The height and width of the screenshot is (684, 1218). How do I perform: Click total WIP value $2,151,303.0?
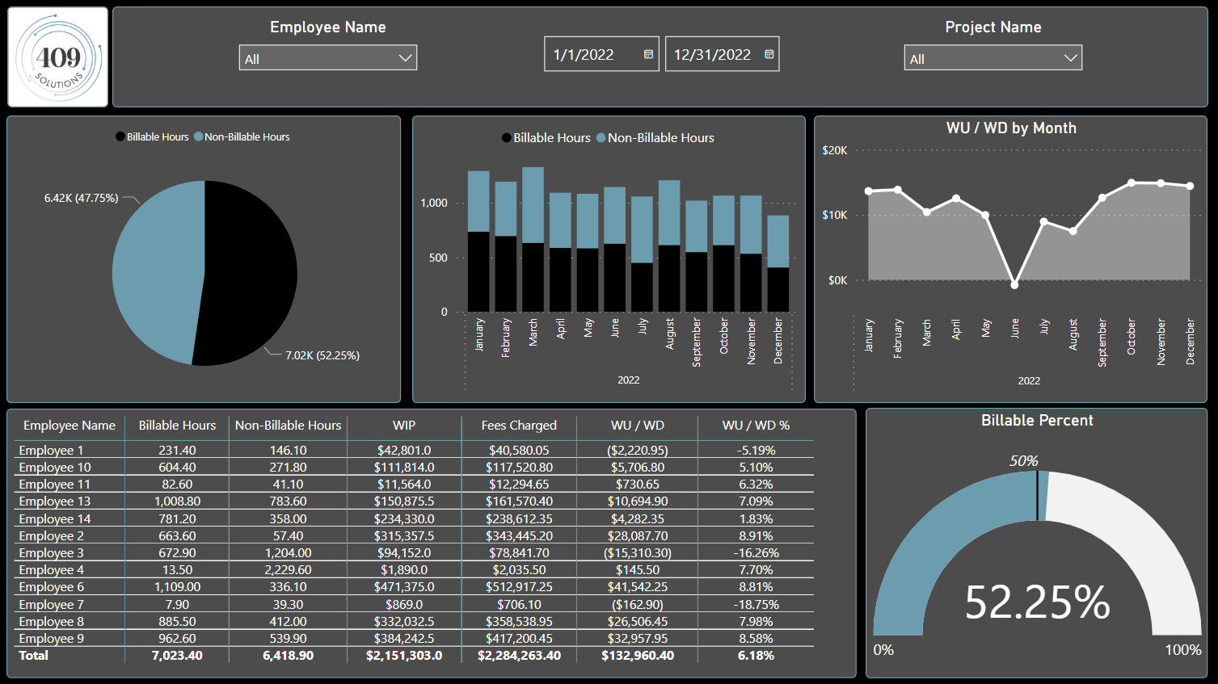coord(404,656)
